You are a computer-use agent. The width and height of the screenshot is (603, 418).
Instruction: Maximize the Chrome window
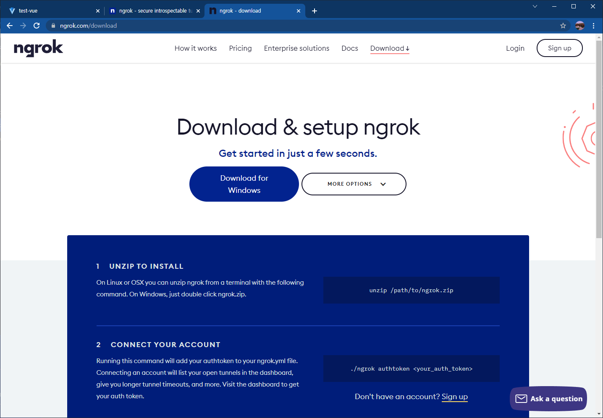[574, 6]
